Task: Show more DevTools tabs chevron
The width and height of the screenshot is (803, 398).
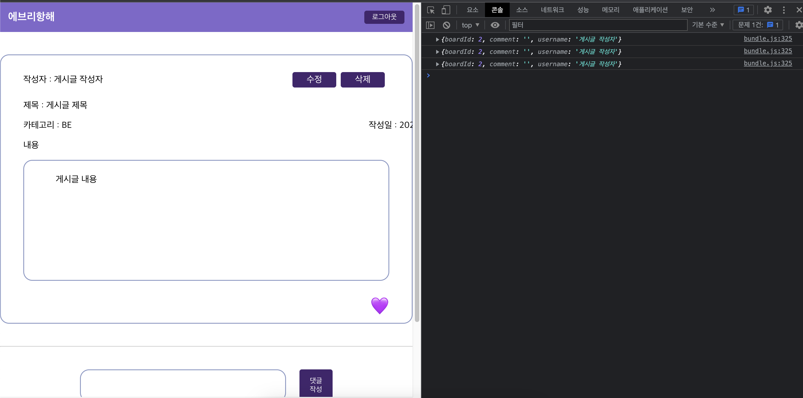Action: [712, 10]
